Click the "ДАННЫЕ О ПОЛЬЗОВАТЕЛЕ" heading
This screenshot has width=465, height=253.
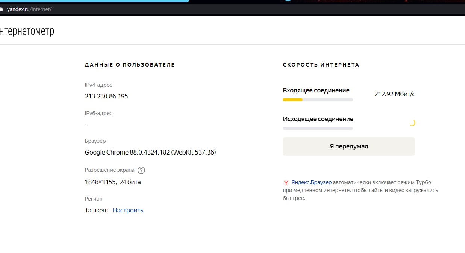130,65
